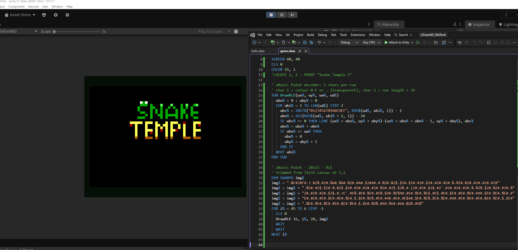The width and height of the screenshot is (518, 250).
Task: Close the game.ubas tab
Action: [306, 51]
